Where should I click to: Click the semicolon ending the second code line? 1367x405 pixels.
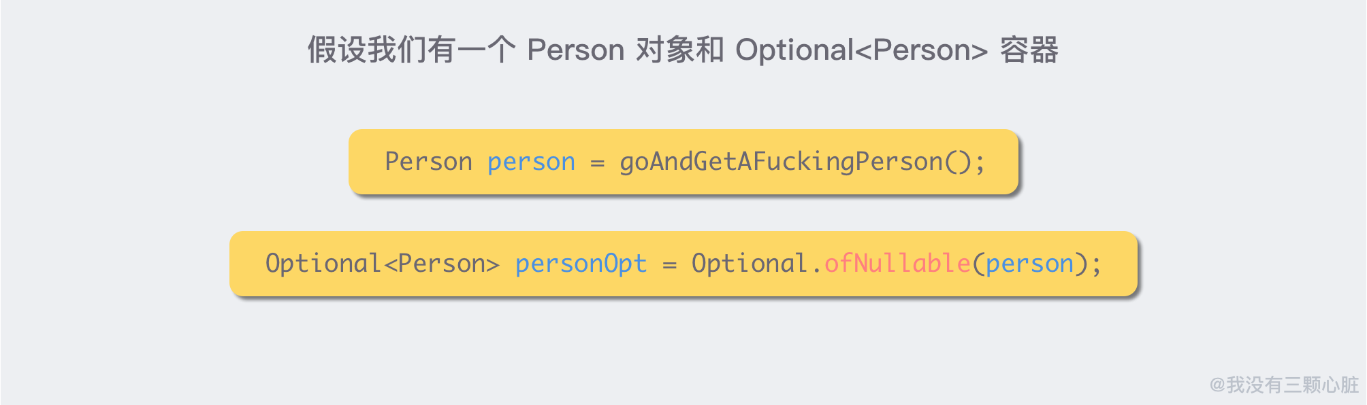tap(1097, 265)
